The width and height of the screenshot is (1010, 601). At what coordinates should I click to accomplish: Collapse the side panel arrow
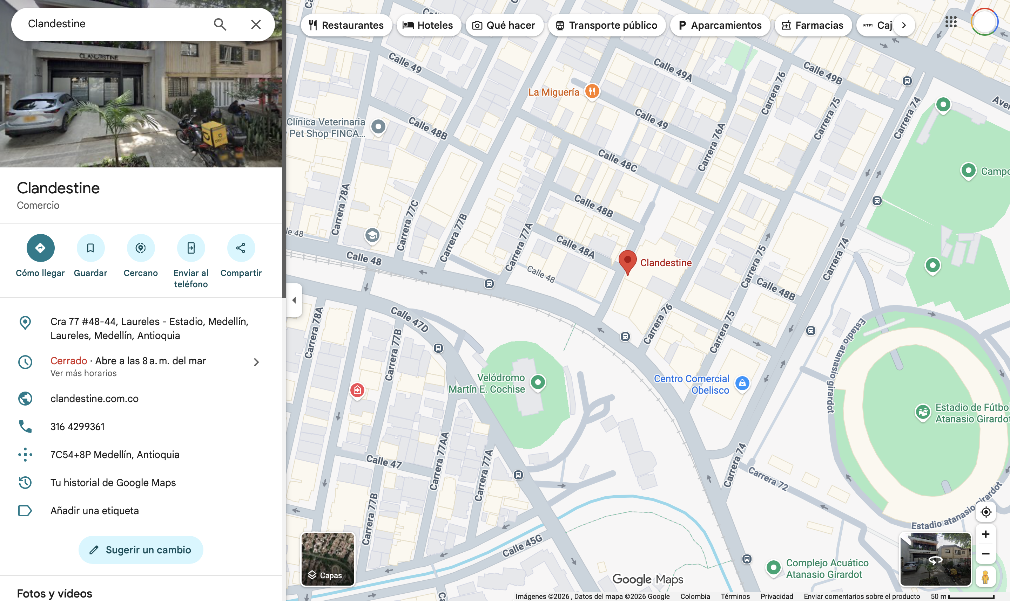pos(294,300)
